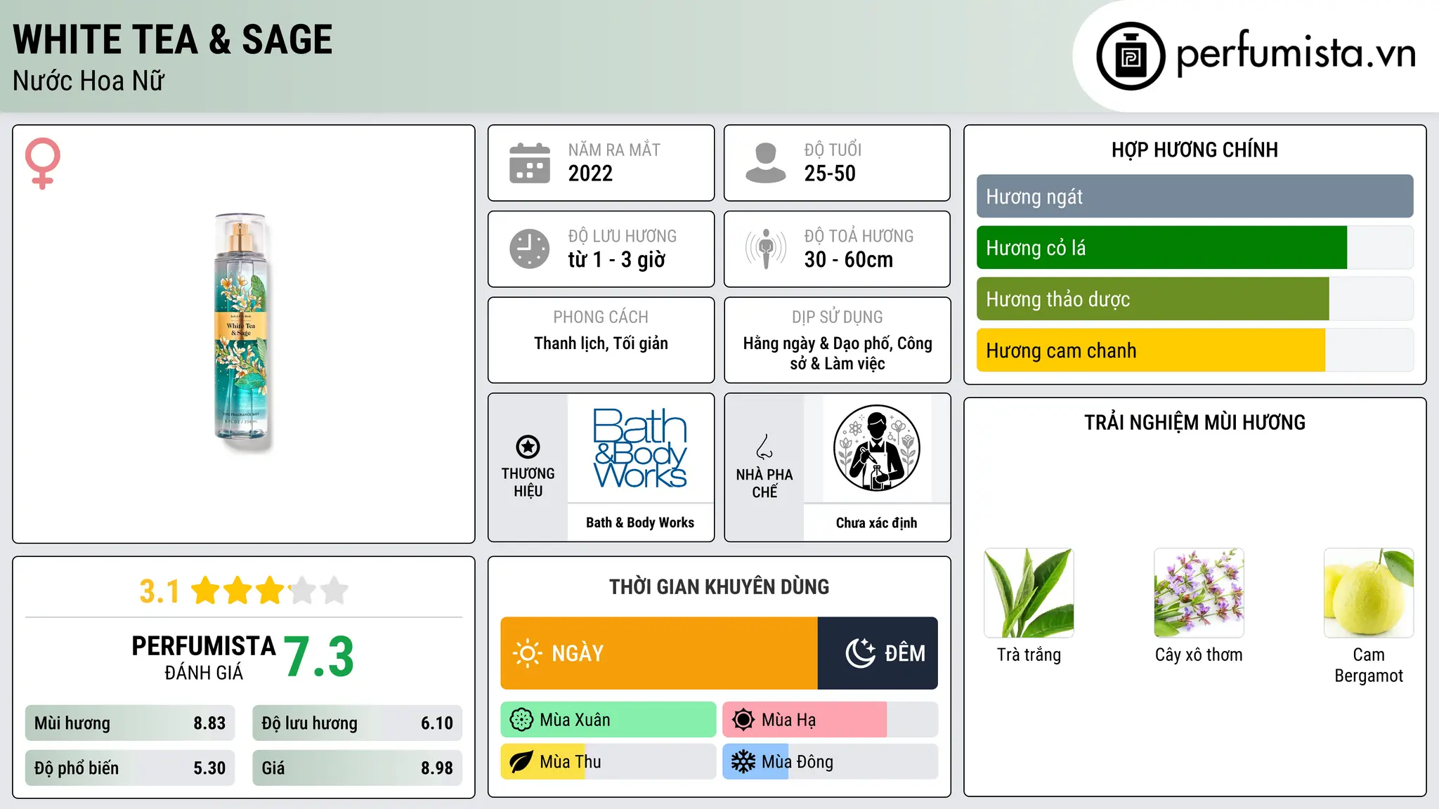Click the WHITE TEA & SAGE title
The width and height of the screenshot is (1439, 809).
(x=173, y=39)
